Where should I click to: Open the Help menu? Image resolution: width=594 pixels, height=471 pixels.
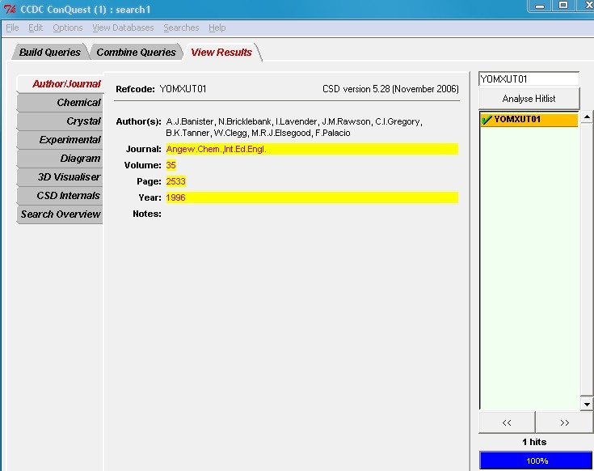pyautogui.click(x=217, y=28)
